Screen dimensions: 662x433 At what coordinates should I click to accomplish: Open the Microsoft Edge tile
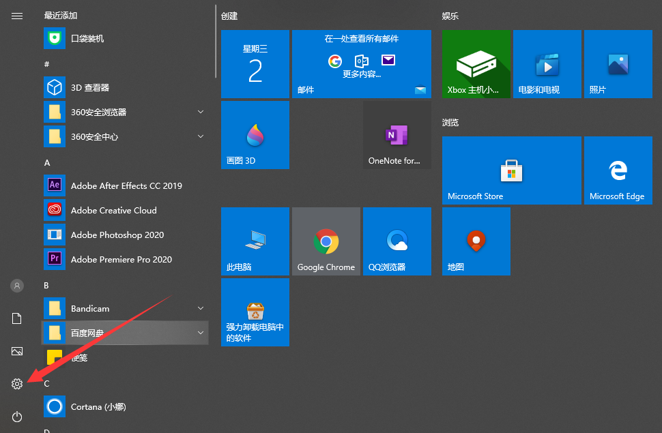(x=618, y=170)
